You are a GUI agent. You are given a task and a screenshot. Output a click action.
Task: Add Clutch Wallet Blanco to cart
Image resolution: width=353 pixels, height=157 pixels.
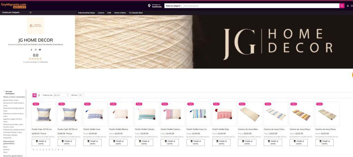click(x=118, y=143)
